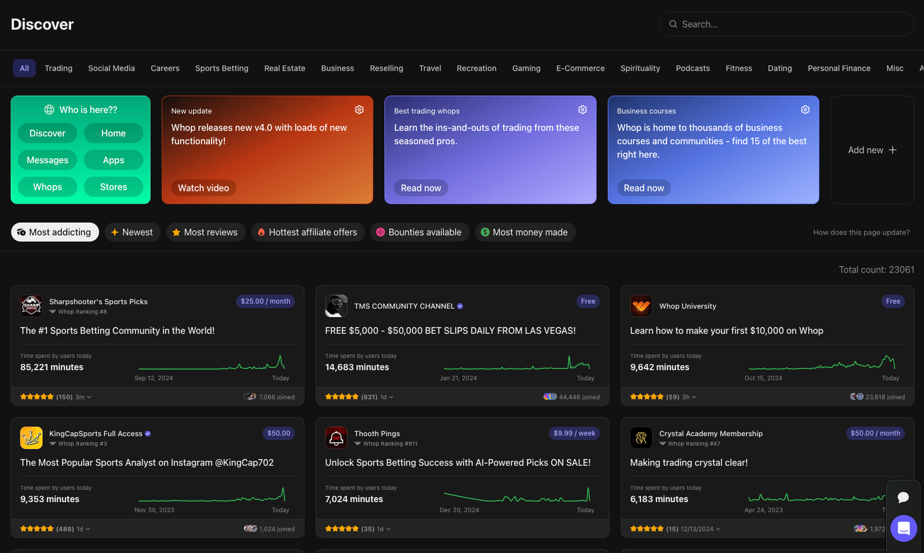Click member avatars beside 23,618 joined
Screen dimensions: 924x553
tap(857, 397)
